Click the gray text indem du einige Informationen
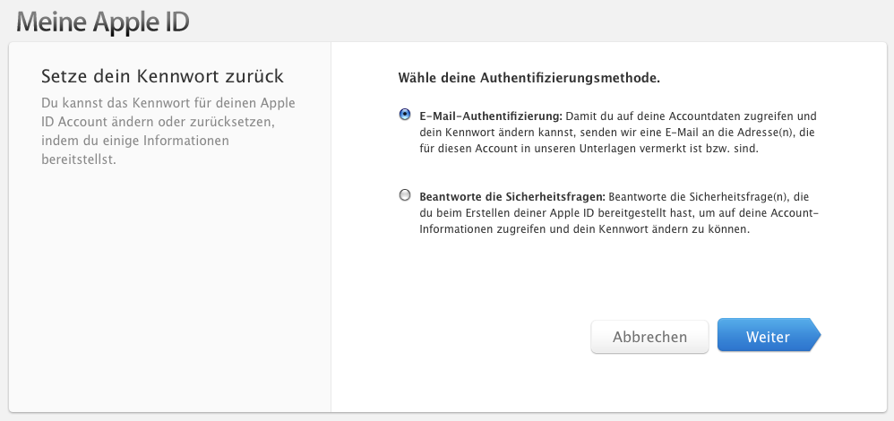 click(135, 141)
